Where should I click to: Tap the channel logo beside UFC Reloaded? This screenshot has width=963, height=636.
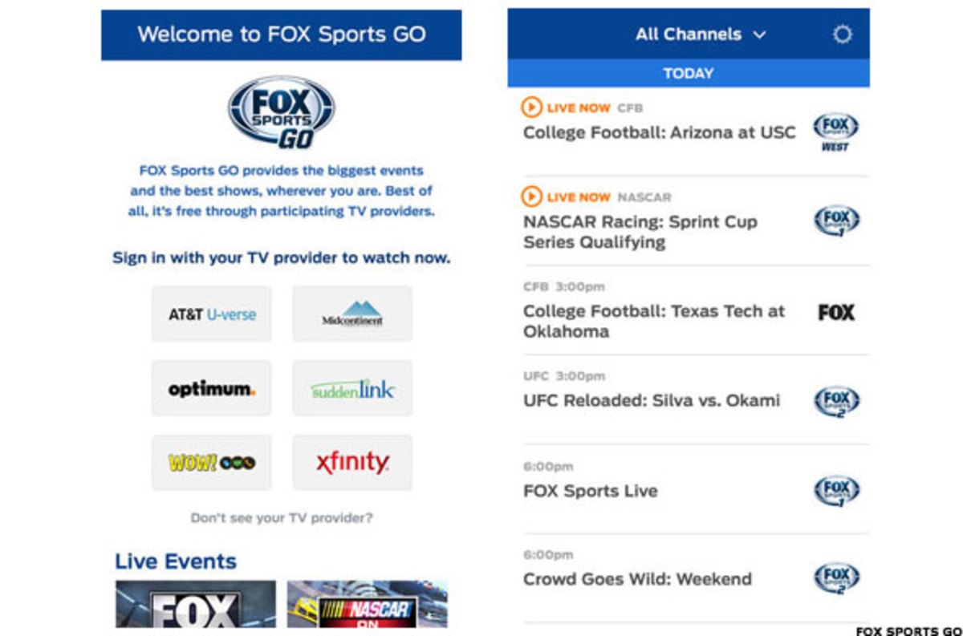(x=835, y=401)
